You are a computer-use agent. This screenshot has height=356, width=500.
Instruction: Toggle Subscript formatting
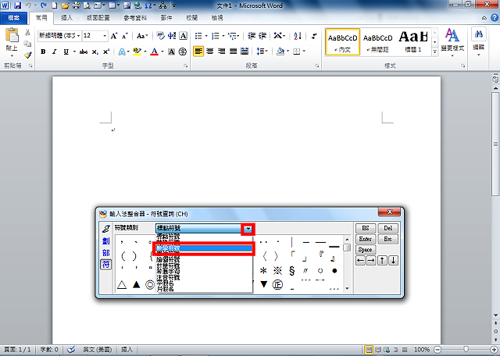(x=95, y=52)
